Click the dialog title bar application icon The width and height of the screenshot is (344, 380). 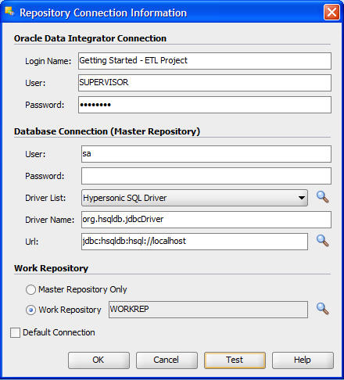point(9,12)
